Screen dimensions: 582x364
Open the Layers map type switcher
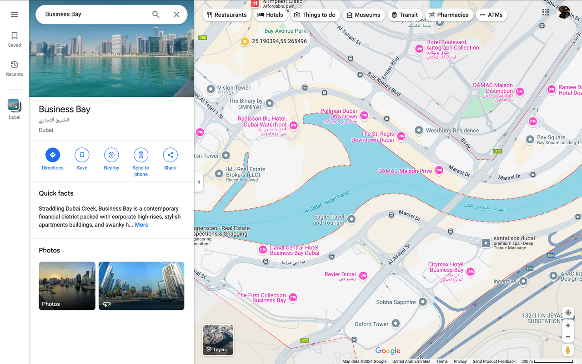218,339
